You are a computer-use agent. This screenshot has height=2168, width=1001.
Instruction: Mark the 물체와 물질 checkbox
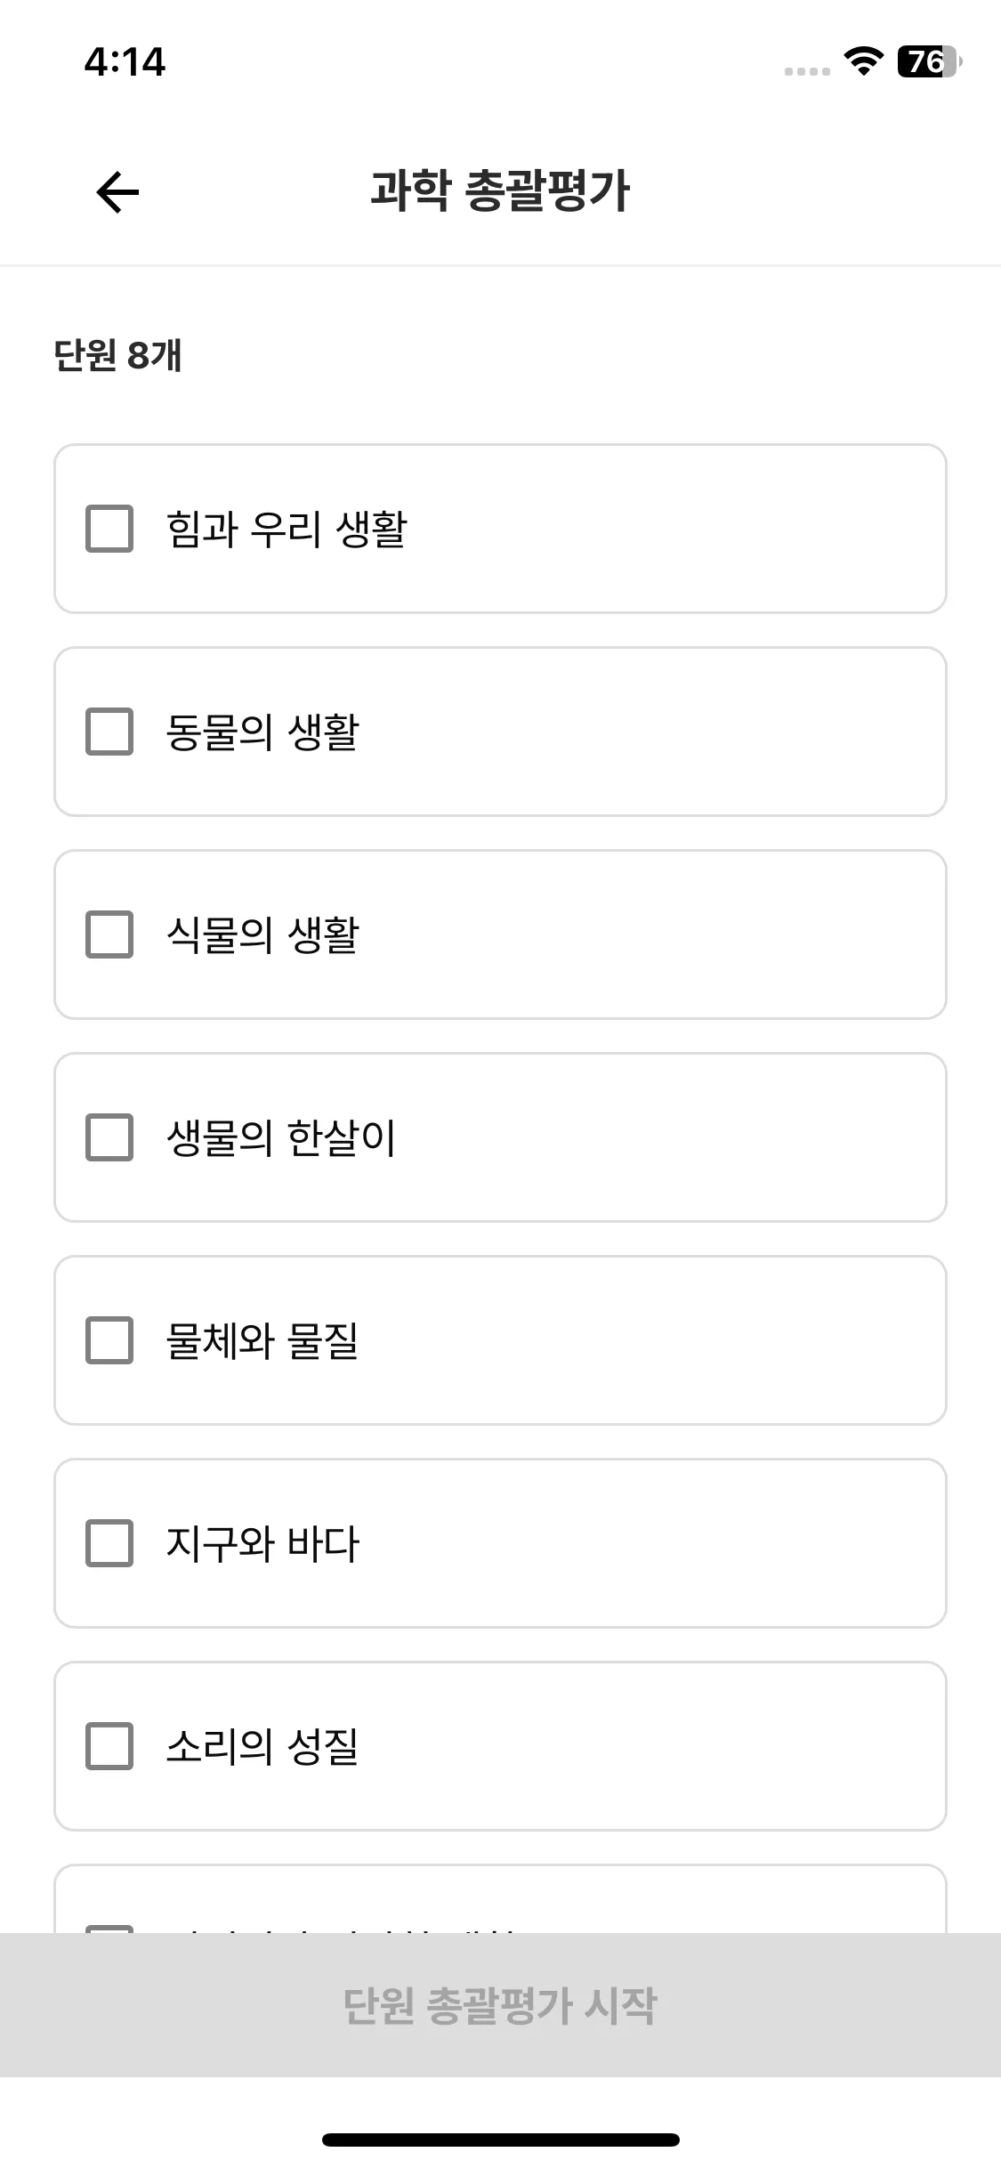tap(109, 1340)
